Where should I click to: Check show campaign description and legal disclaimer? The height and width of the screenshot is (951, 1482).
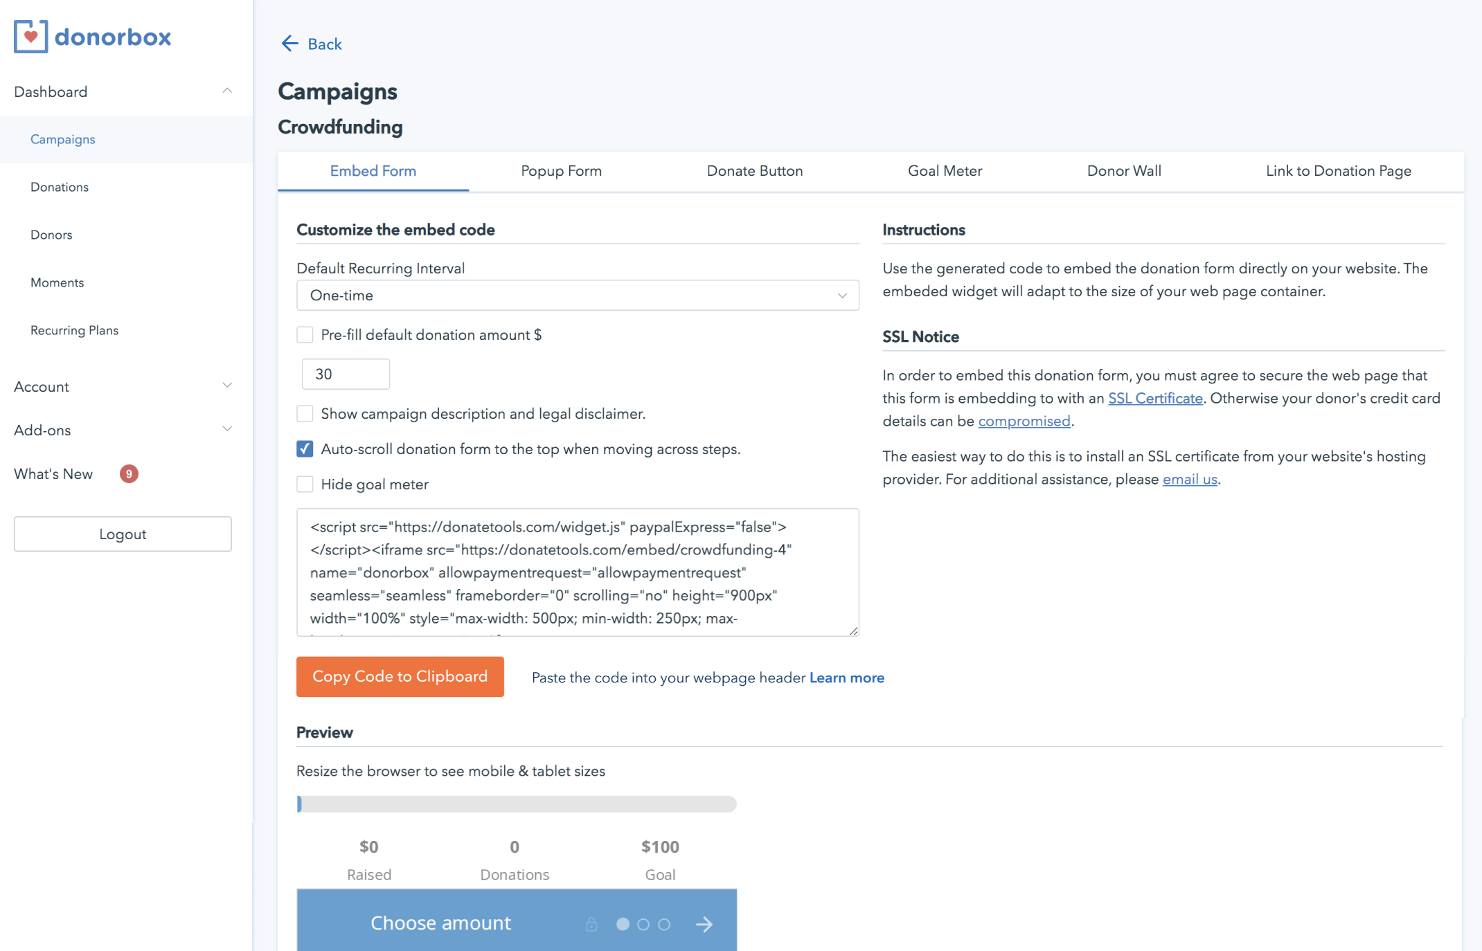(x=305, y=414)
